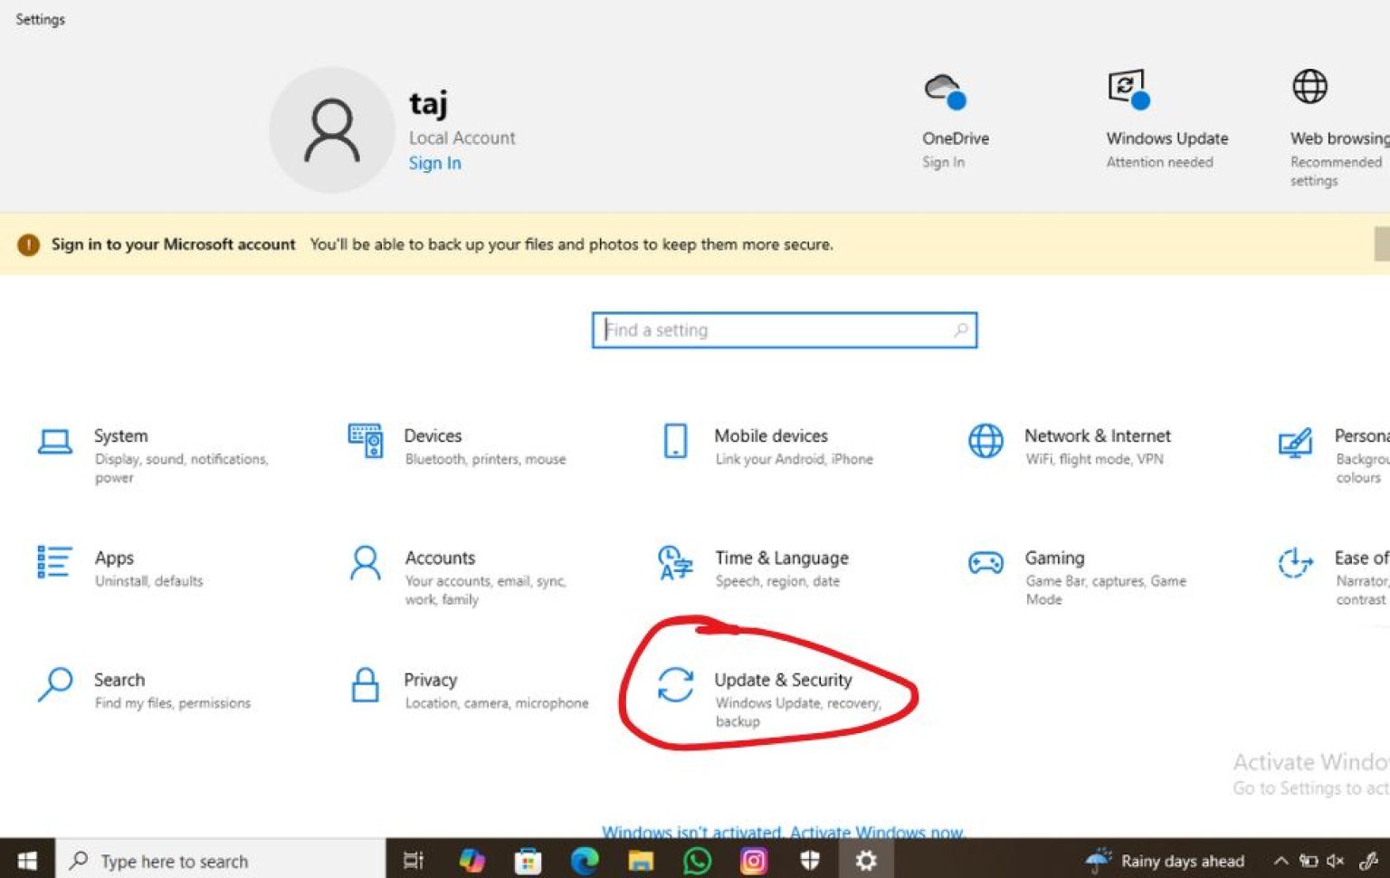Viewport: 1390px width, 878px height.
Task: Select the OneDrive cloud icon
Action: coord(945,91)
